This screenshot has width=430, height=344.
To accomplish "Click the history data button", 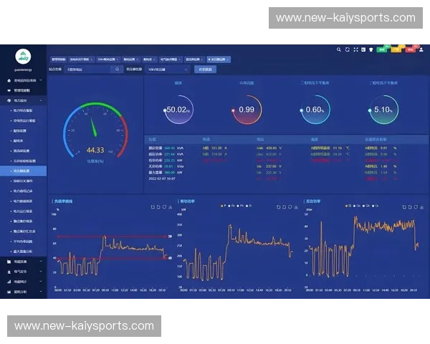I will click(x=205, y=70).
